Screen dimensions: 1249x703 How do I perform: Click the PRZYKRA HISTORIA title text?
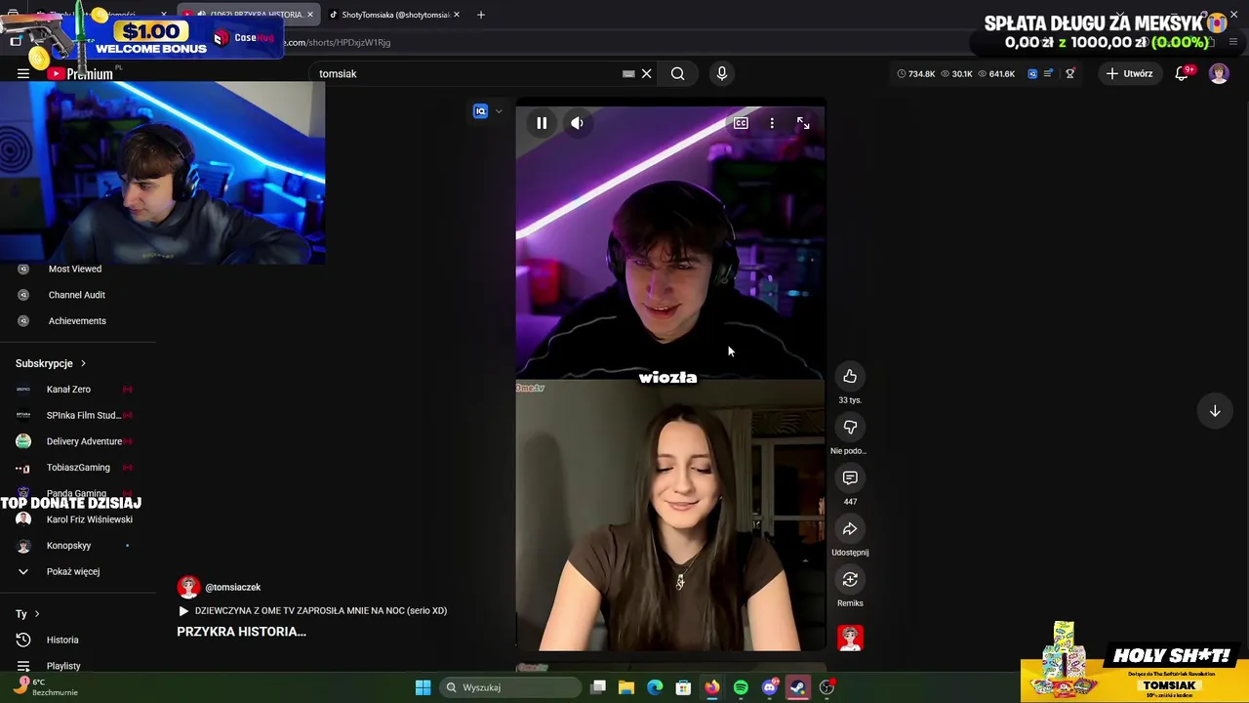click(241, 632)
